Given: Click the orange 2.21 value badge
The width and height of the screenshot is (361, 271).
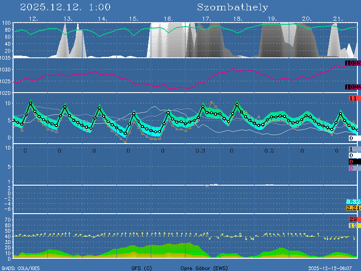Looking at the screenshot, I should [353, 208].
